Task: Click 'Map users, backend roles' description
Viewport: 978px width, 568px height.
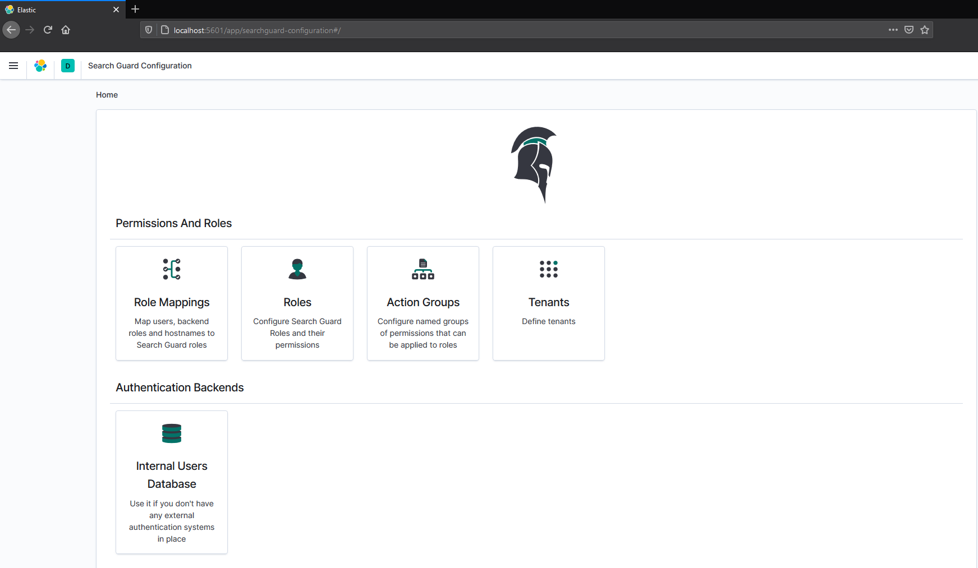Action: pos(172,333)
